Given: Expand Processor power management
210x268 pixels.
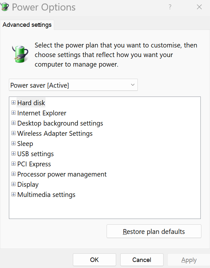Looking at the screenshot, I should tap(13, 174).
